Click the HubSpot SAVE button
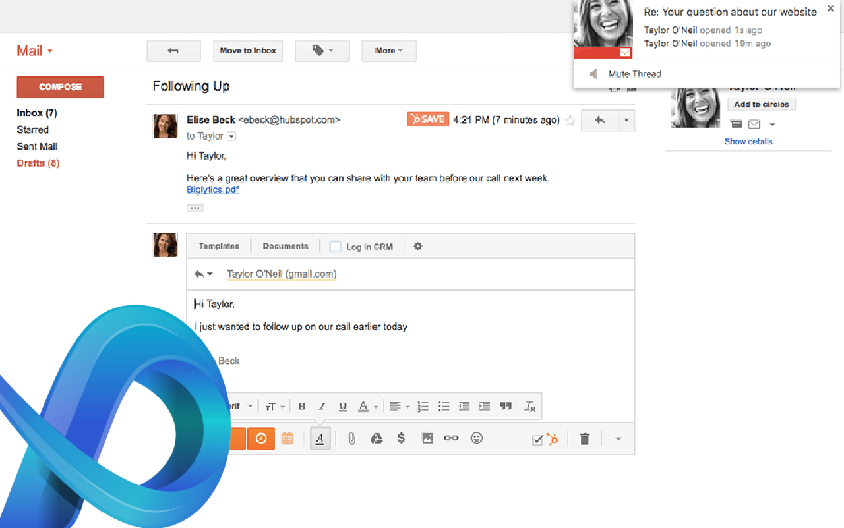This screenshot has width=844, height=528. click(x=428, y=119)
